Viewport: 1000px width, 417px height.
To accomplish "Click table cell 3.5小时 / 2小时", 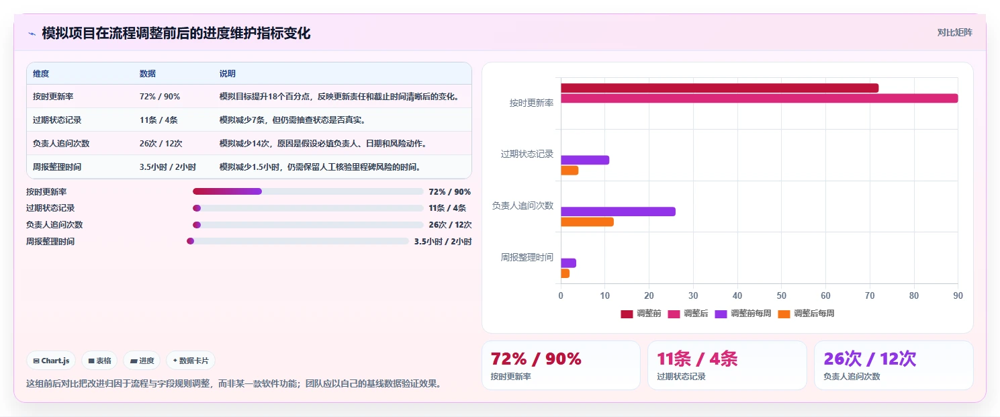I will click(x=168, y=167).
